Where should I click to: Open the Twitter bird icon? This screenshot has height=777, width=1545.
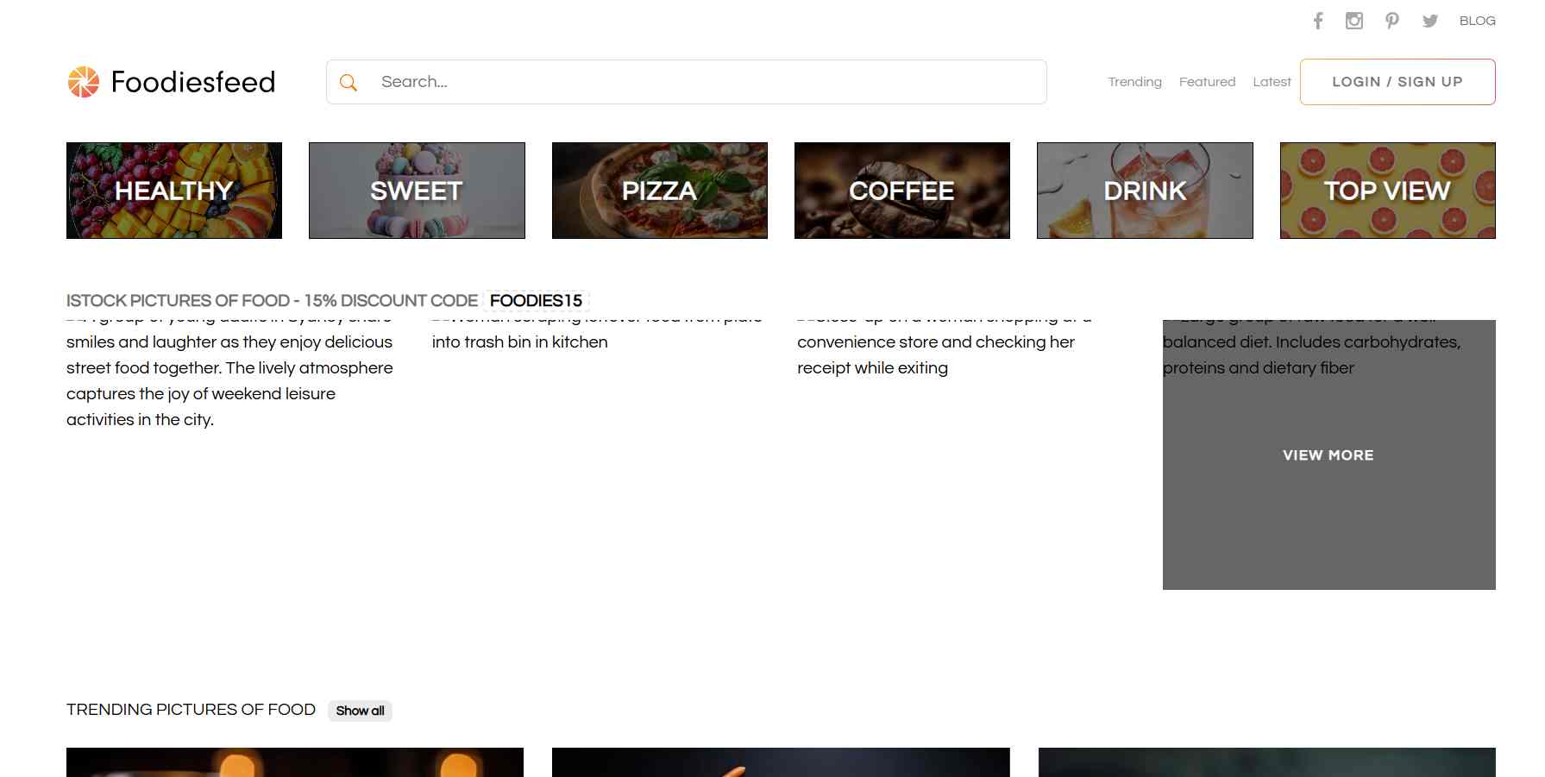1429,21
